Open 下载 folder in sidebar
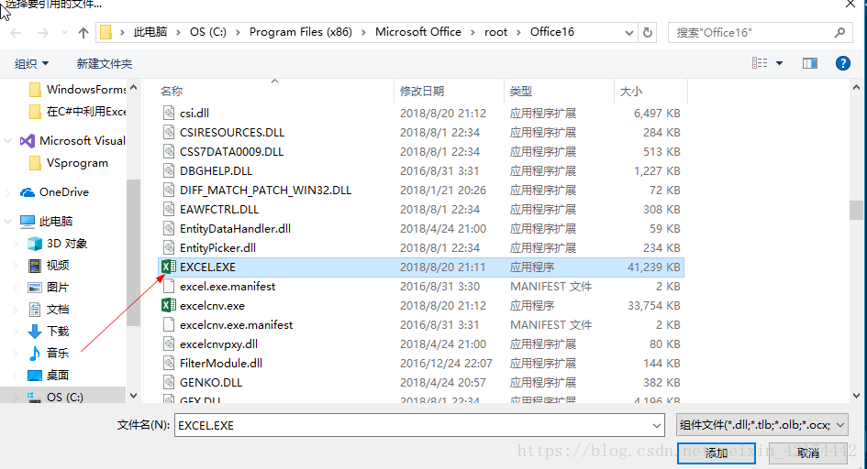Image resolution: width=867 pixels, height=469 pixels. click(x=49, y=331)
